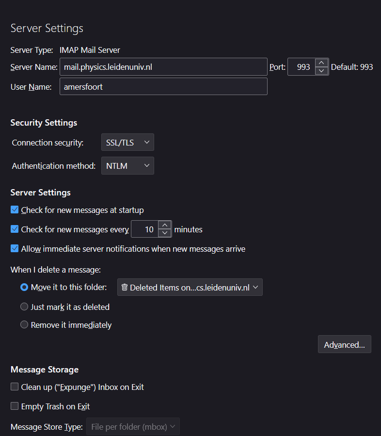Enable Empty Trash on Exit
The width and height of the screenshot is (381, 436).
pos(15,406)
